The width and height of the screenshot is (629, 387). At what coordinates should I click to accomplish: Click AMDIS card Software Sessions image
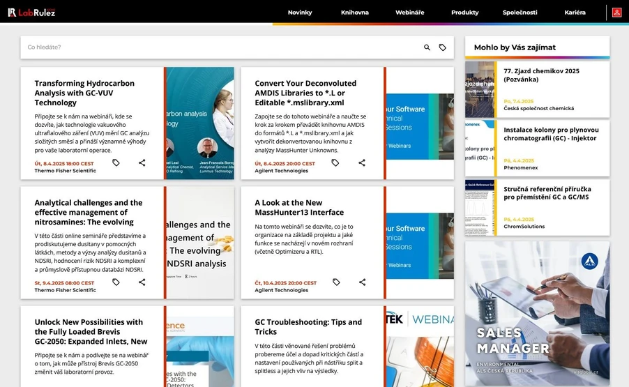(420, 126)
